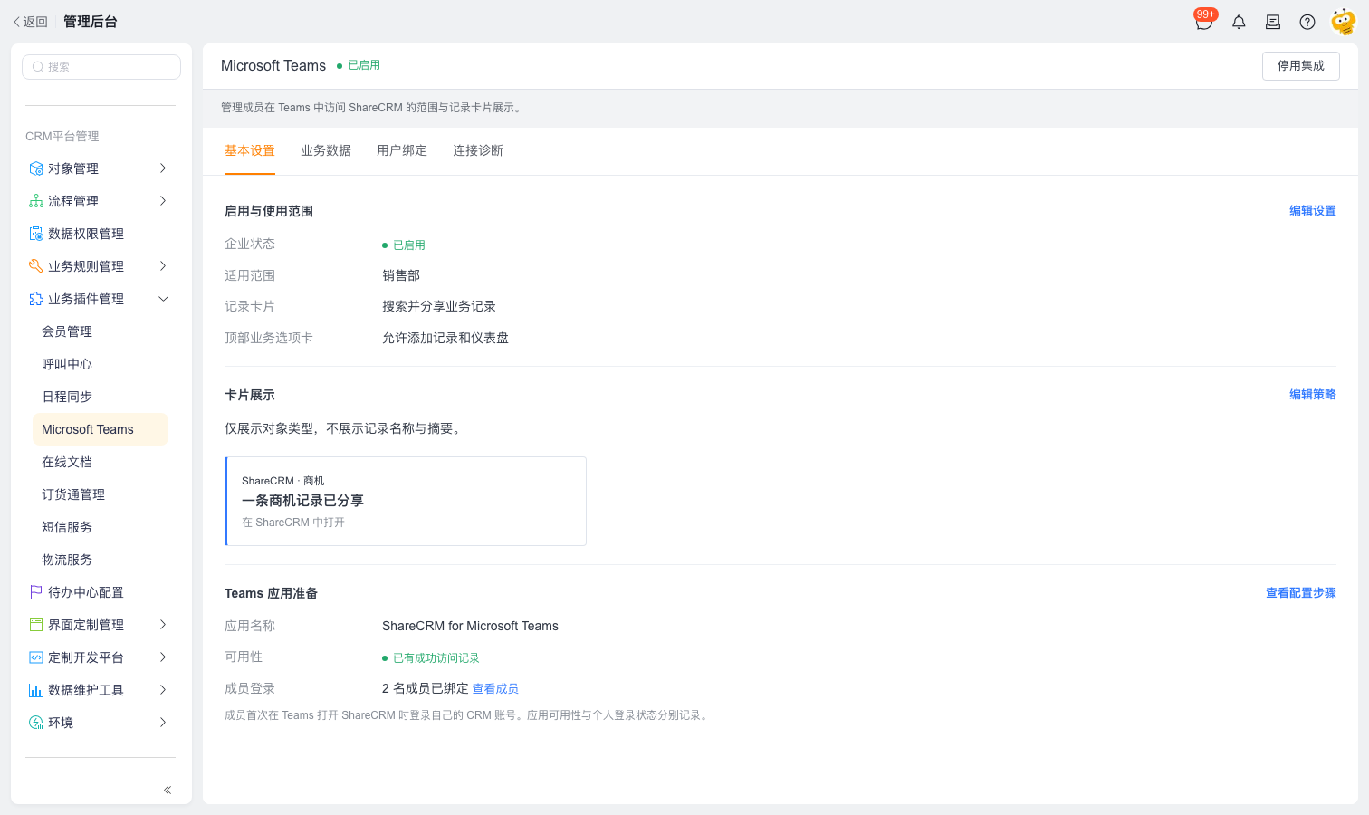1369x815 pixels.
Task: Collapse 业务插件管理 chevron
Action: coord(163,299)
